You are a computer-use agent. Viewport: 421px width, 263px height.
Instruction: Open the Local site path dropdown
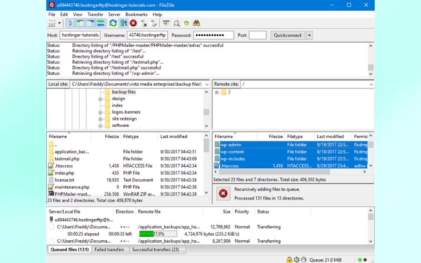pyautogui.click(x=207, y=84)
